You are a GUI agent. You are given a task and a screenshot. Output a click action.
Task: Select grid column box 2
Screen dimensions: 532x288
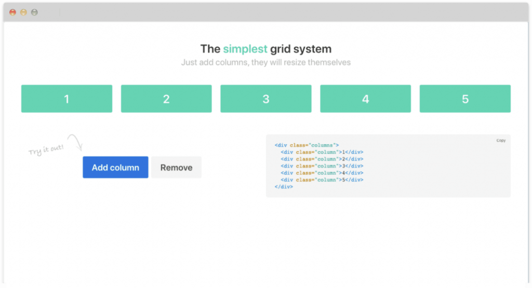tap(166, 99)
